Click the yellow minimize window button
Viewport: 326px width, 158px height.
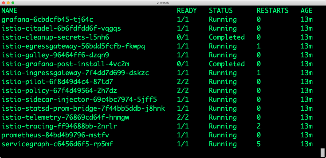click(8, 3)
